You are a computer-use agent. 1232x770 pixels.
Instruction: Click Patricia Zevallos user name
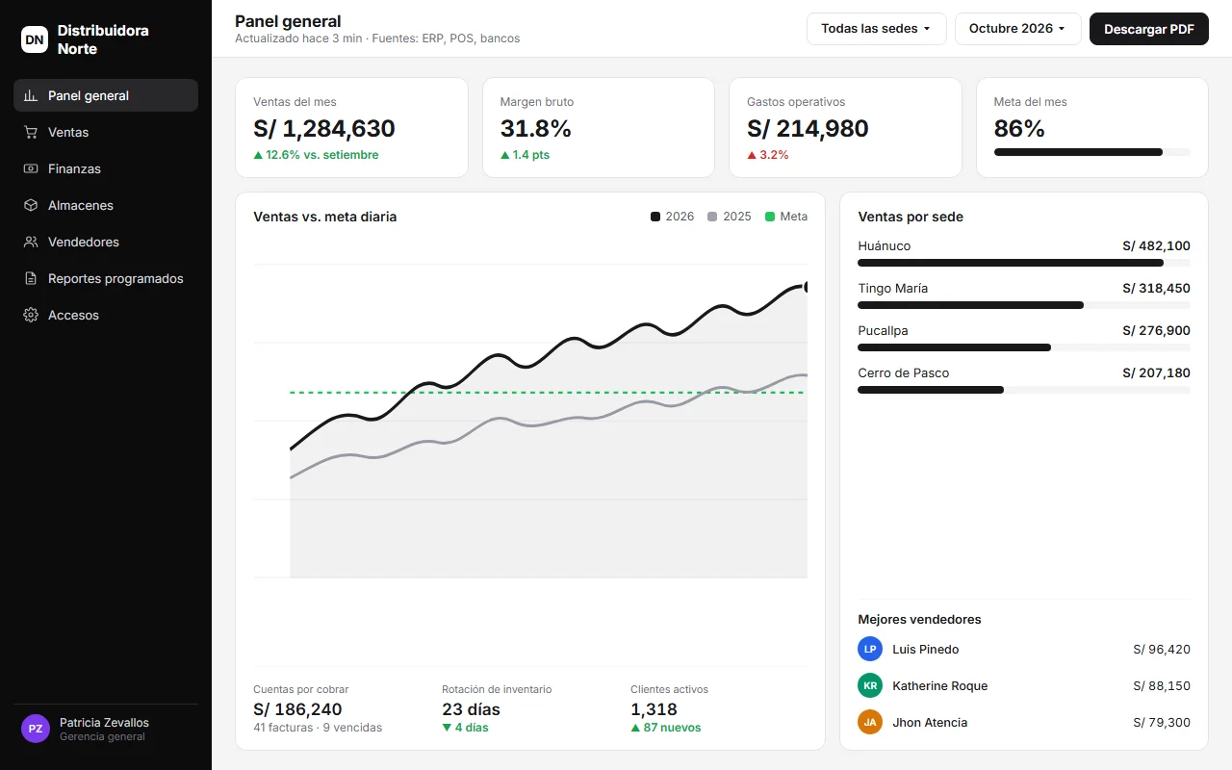pos(104,723)
